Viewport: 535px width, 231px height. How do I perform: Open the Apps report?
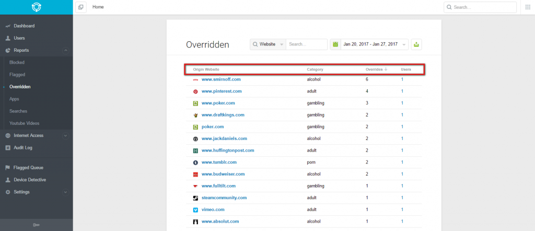(14, 99)
